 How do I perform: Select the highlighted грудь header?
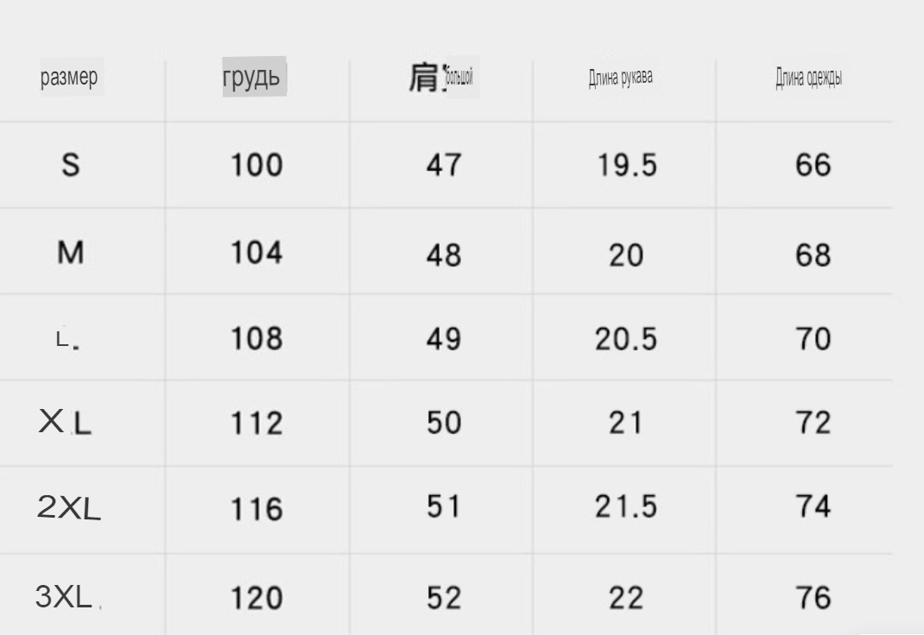click(x=254, y=78)
